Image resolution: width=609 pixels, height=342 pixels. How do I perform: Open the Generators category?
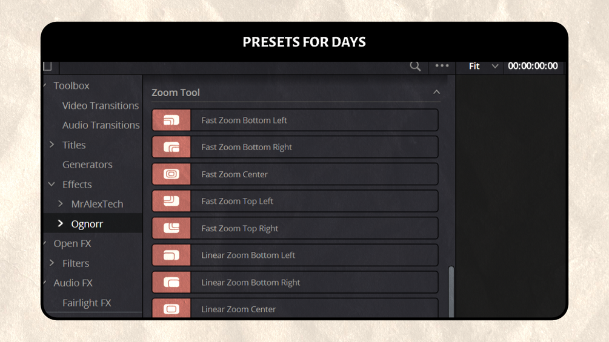(87, 165)
